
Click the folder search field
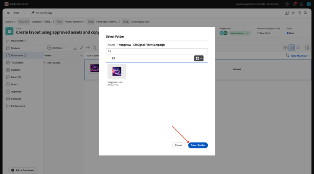click(x=157, y=51)
